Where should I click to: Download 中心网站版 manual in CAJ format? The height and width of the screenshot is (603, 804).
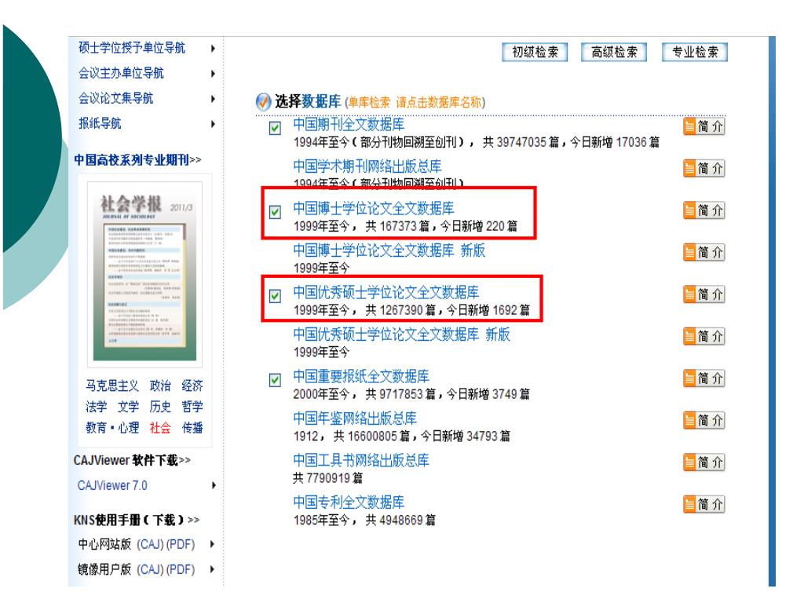150,544
